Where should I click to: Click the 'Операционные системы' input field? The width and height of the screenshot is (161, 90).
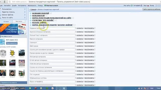52,78
